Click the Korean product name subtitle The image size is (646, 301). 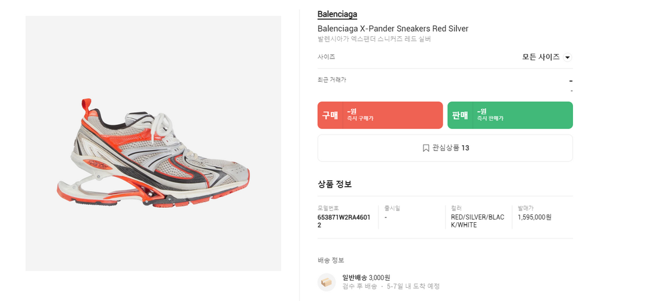click(x=374, y=39)
